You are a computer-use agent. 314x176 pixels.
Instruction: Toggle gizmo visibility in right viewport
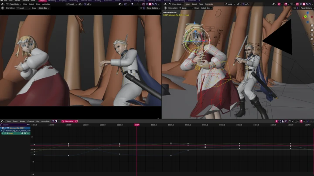point(279,4)
